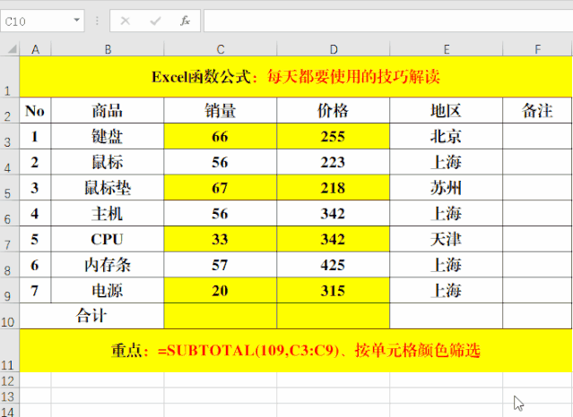Click empty yellow total cell D10
Viewport: 573px width, 417px height.
(334, 316)
